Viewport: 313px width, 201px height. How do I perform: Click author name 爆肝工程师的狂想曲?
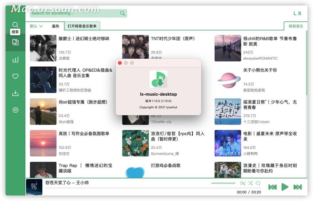pos(75,90)
